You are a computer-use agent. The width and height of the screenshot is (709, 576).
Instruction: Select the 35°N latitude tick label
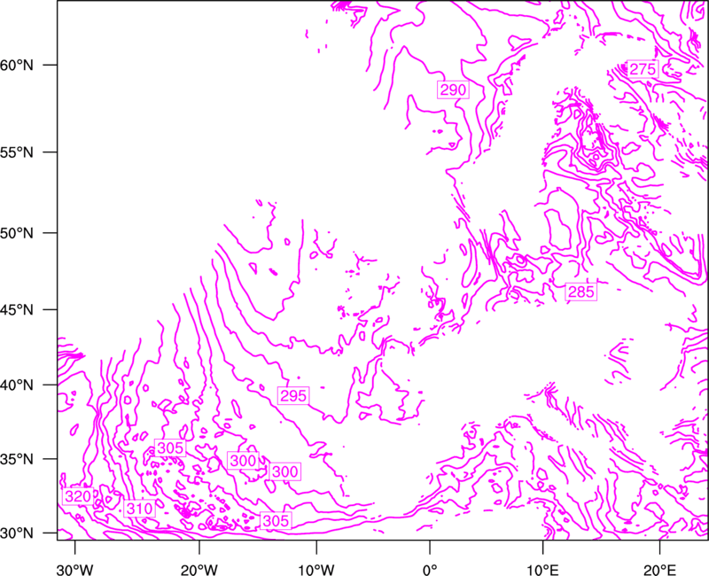(x=17, y=459)
